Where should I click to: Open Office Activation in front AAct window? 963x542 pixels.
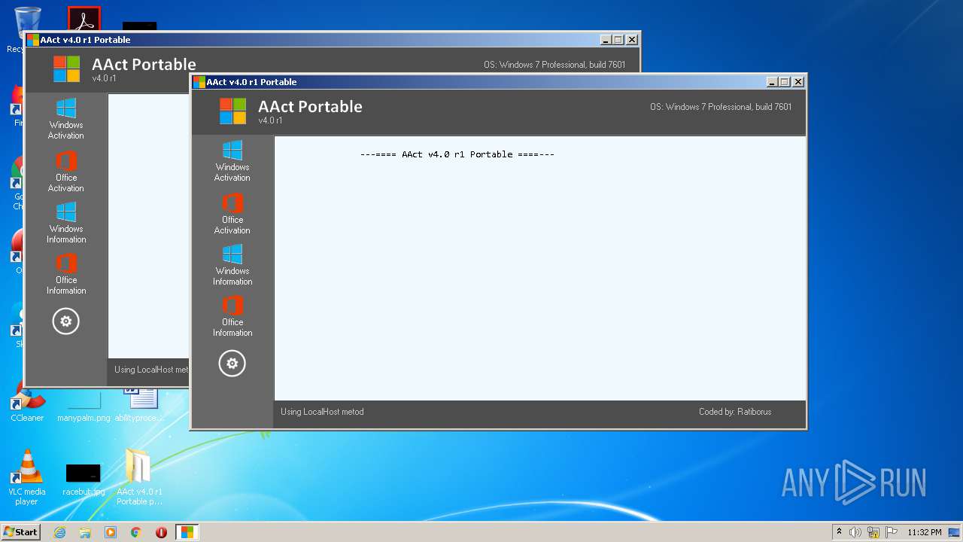(x=232, y=214)
